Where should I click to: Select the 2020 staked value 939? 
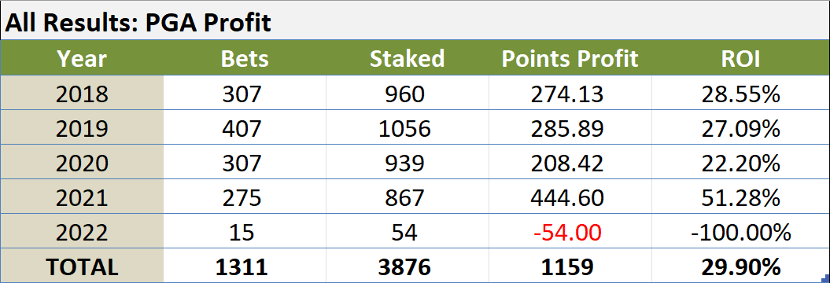(407, 163)
